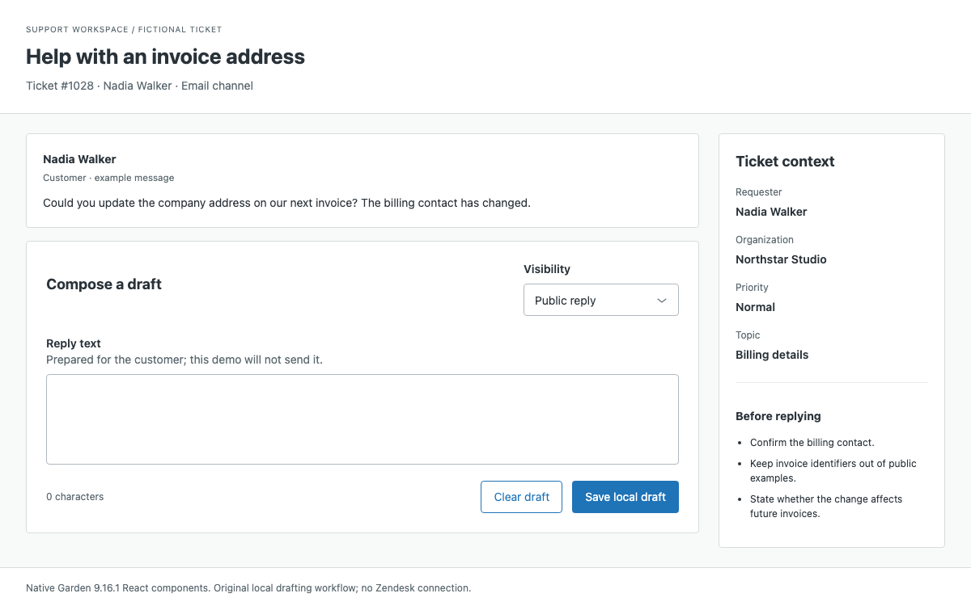Click the "Keep invoice identifiers out" checklist item
The height and width of the screenshot is (606, 971).
coord(833,471)
